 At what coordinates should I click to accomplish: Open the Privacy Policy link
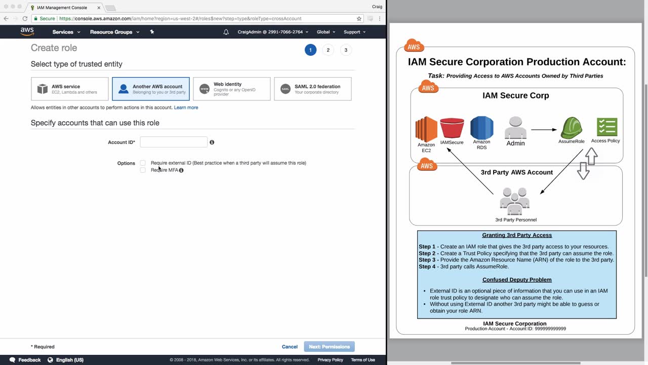[330, 360]
